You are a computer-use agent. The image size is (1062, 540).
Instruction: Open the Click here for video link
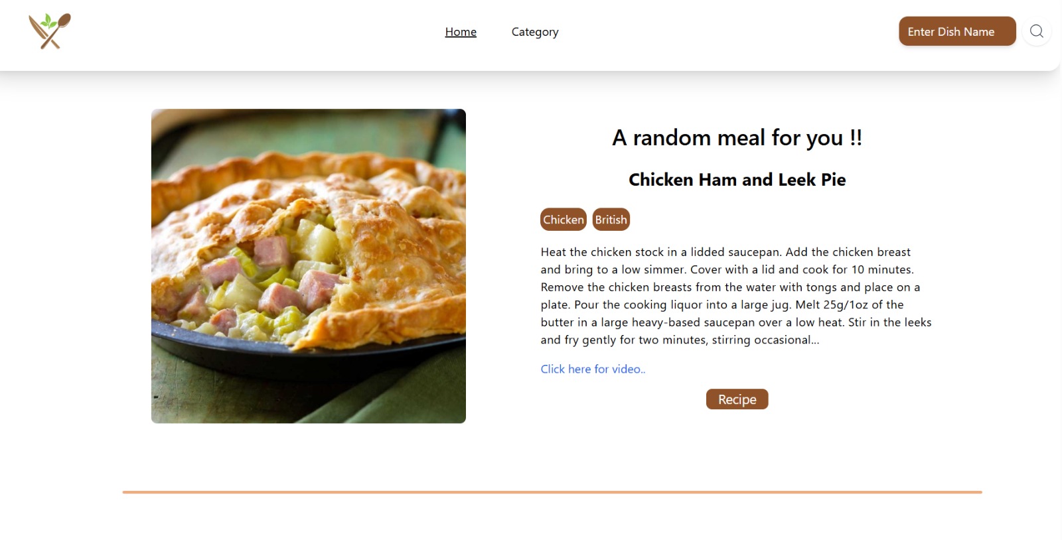593,369
